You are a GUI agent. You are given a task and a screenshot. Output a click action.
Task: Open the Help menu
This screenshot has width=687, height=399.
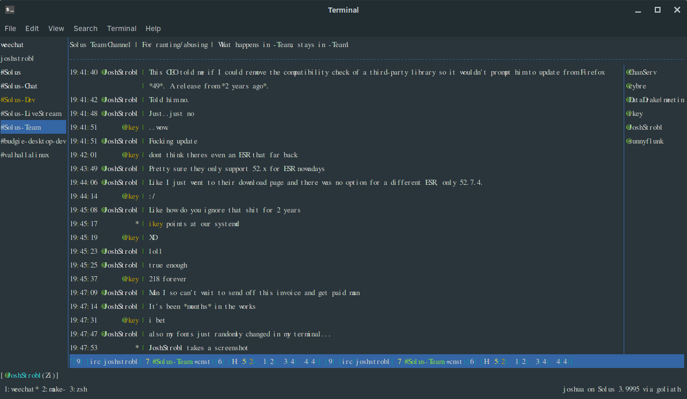tap(153, 28)
